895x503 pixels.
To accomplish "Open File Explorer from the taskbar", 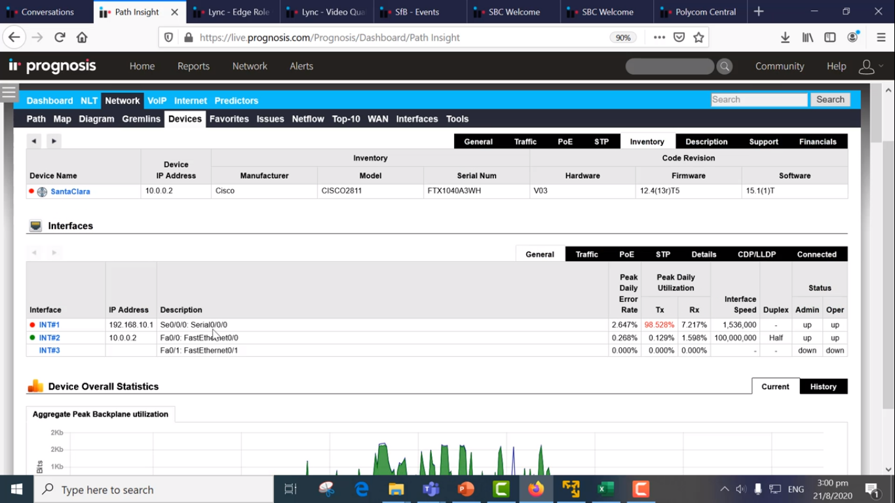I will click(396, 489).
